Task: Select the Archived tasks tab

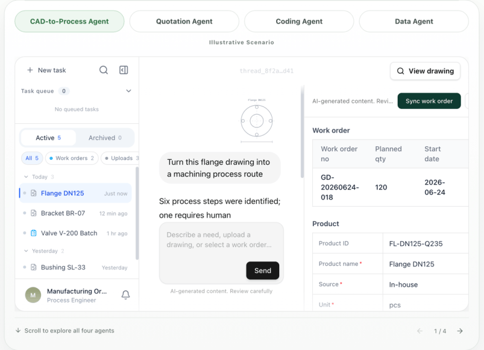Action: click(x=105, y=138)
